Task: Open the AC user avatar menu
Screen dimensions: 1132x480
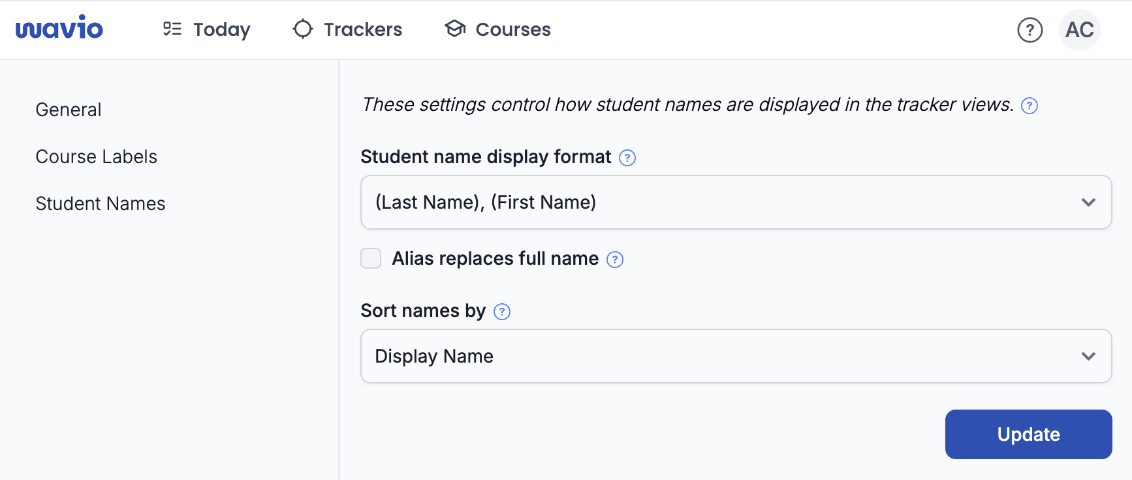Action: tap(1079, 30)
